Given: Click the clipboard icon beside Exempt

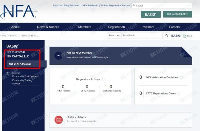Looking at the screenshot, I should pos(8,73).
